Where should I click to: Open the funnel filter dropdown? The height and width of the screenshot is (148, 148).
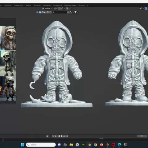pos(76,12)
